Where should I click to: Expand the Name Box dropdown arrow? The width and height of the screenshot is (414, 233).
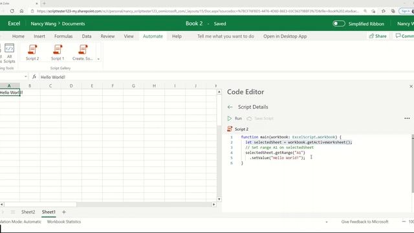point(26,77)
